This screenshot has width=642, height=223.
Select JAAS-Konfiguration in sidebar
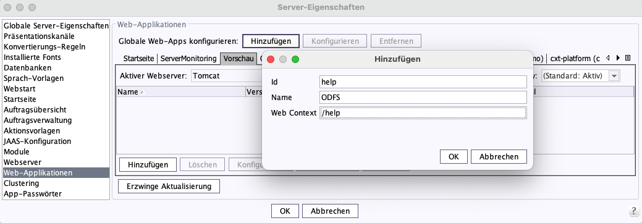(x=56, y=141)
